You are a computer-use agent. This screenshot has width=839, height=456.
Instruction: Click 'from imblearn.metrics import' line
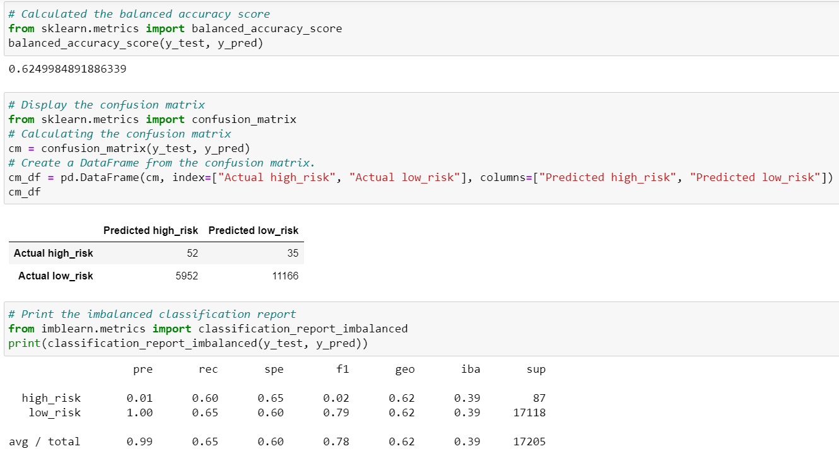(x=208, y=329)
